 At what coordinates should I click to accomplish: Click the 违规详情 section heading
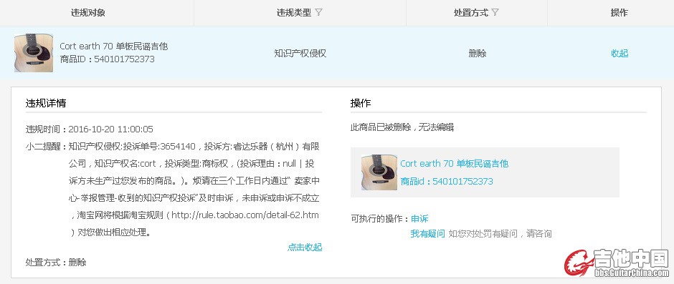coord(46,103)
